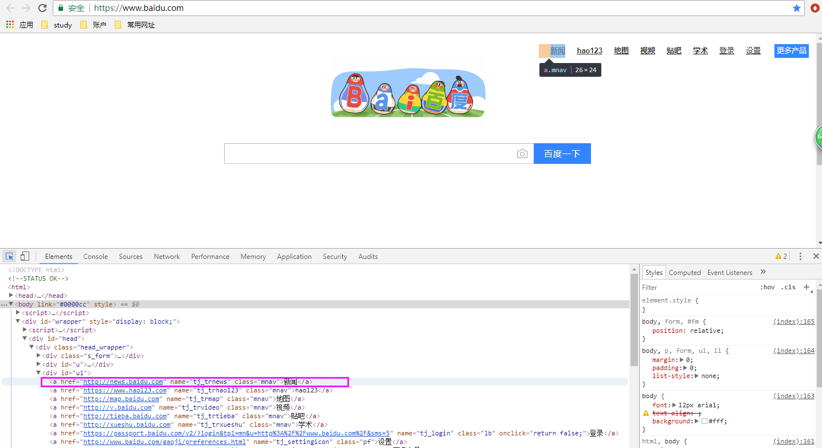Open the 学术 page link
This screenshot has height=448, width=822.
700,51
